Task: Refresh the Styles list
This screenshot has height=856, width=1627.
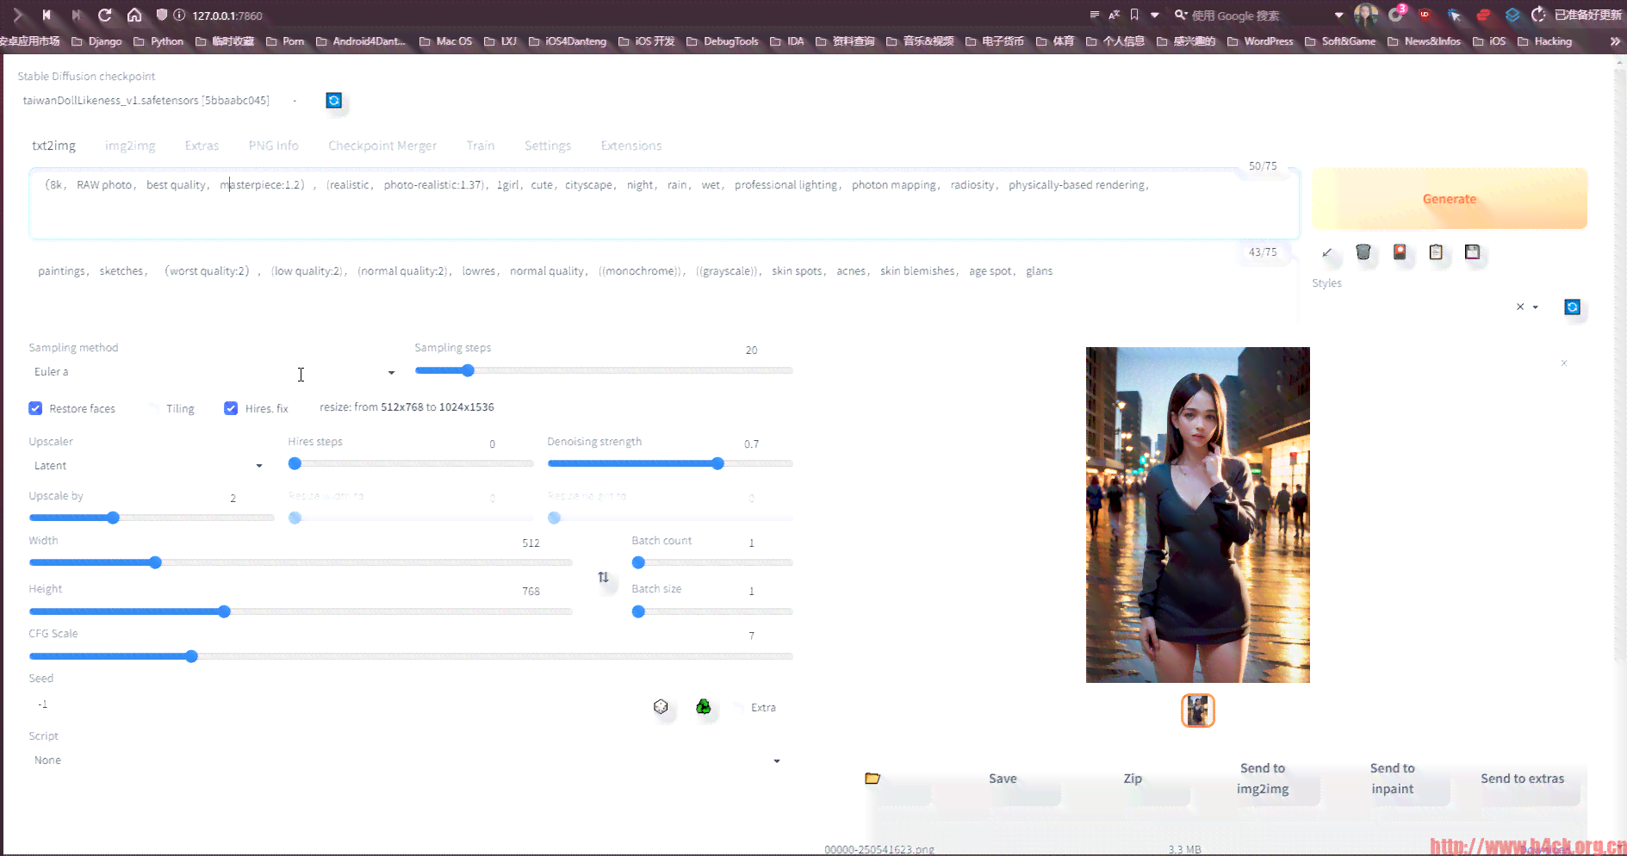Action: [1572, 307]
